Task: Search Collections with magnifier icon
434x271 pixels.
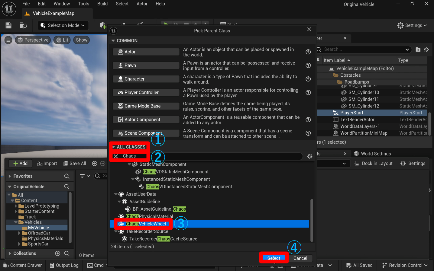Action: coord(67,253)
